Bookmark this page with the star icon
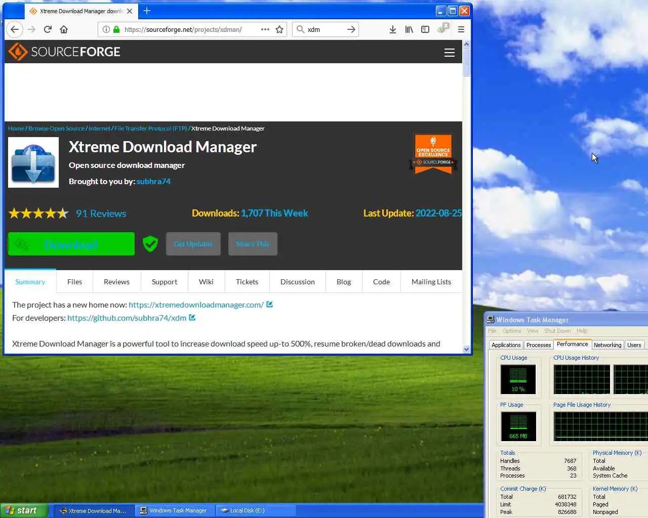648x518 pixels. (x=279, y=29)
